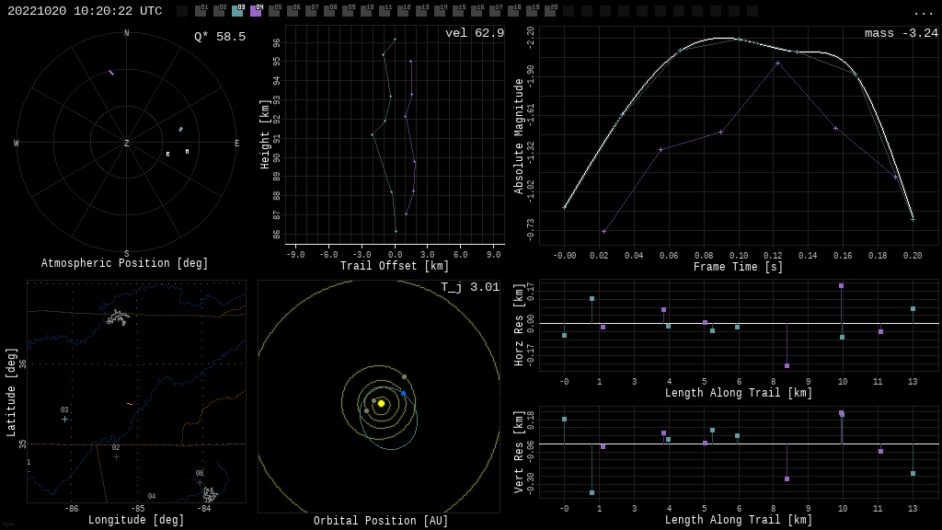Select the red meteor track on map

[130, 404]
